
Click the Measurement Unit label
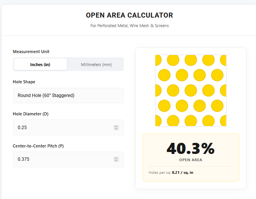click(x=31, y=52)
